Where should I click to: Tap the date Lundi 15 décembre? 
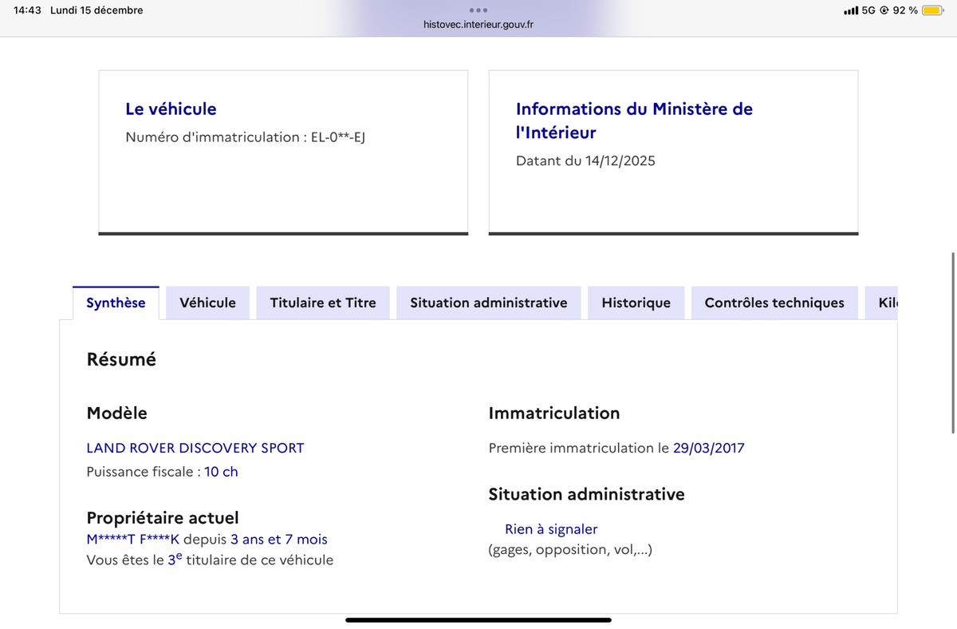pos(96,10)
